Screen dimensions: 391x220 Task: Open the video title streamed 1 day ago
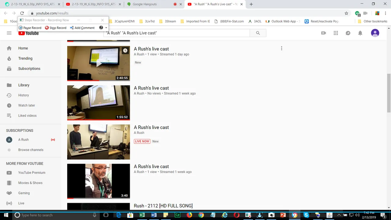pyautogui.click(x=151, y=49)
